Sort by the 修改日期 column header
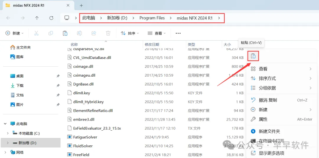The image size is (319, 158). 152,45
